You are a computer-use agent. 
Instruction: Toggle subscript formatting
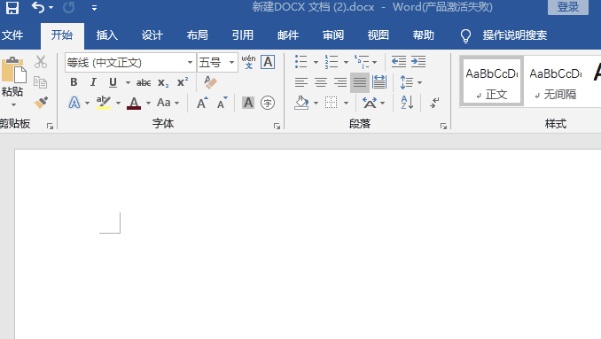coord(163,82)
